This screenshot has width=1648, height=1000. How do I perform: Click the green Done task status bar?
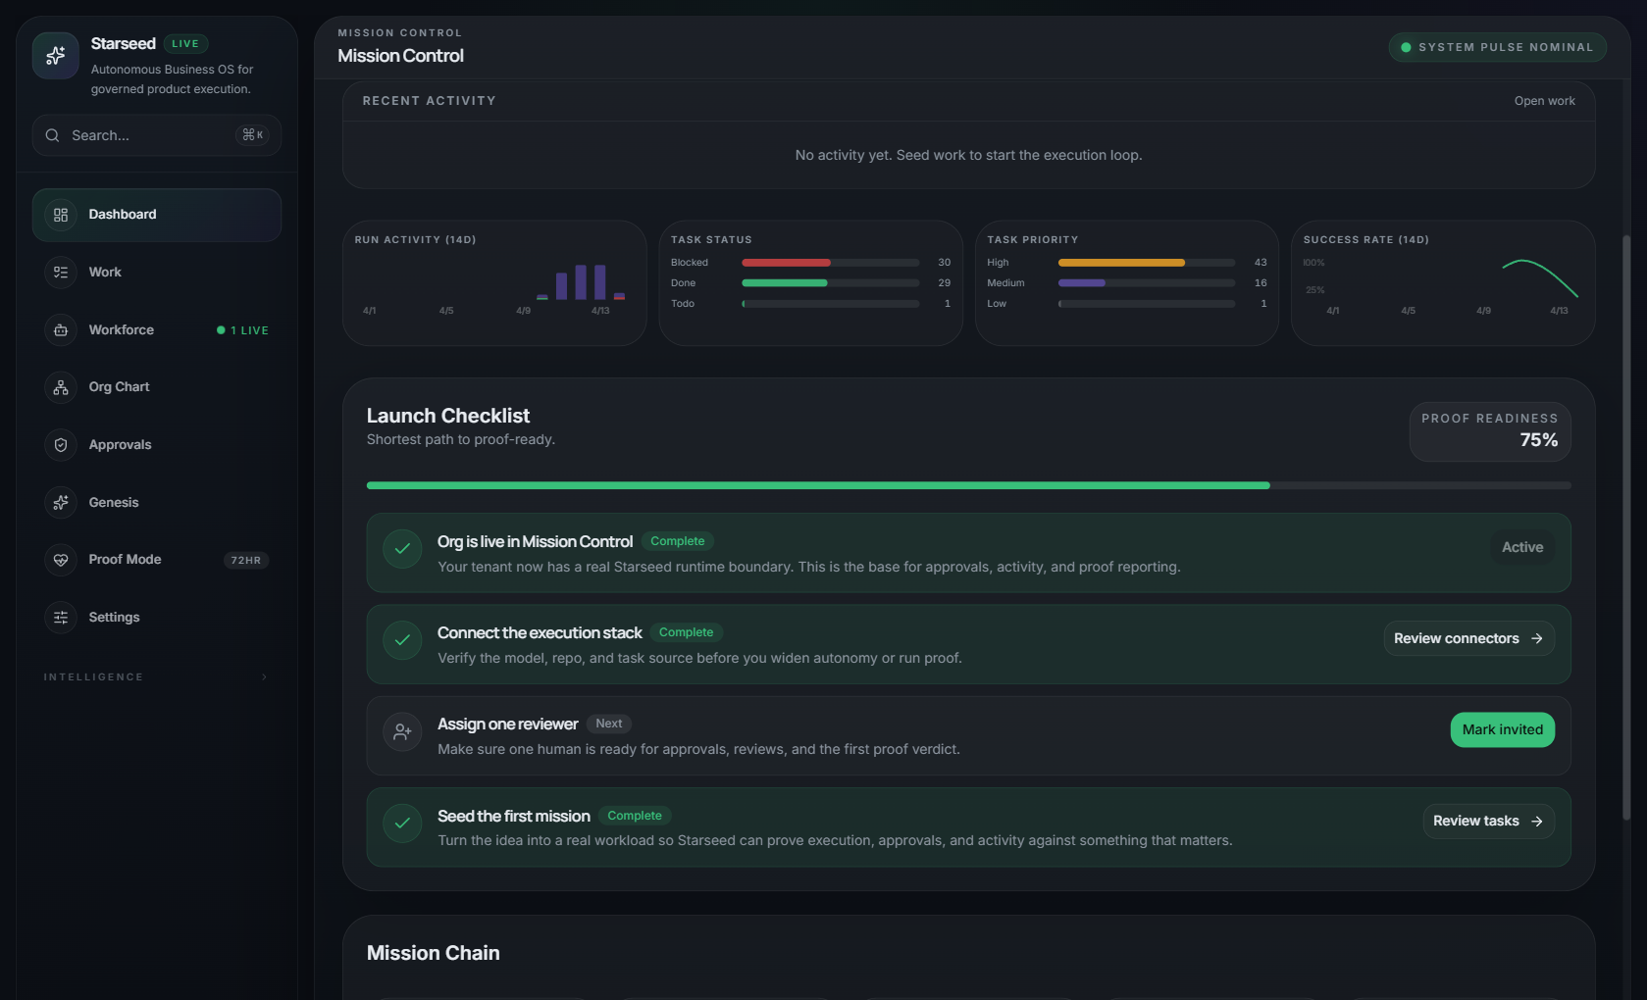[785, 283]
